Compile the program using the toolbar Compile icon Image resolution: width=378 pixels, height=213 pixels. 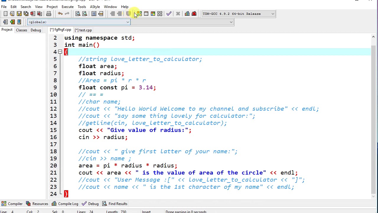pyautogui.click(x=139, y=14)
